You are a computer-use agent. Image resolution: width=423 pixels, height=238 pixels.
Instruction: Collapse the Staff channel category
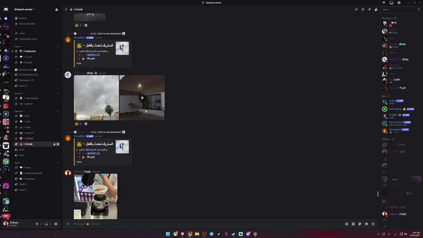click(18, 163)
